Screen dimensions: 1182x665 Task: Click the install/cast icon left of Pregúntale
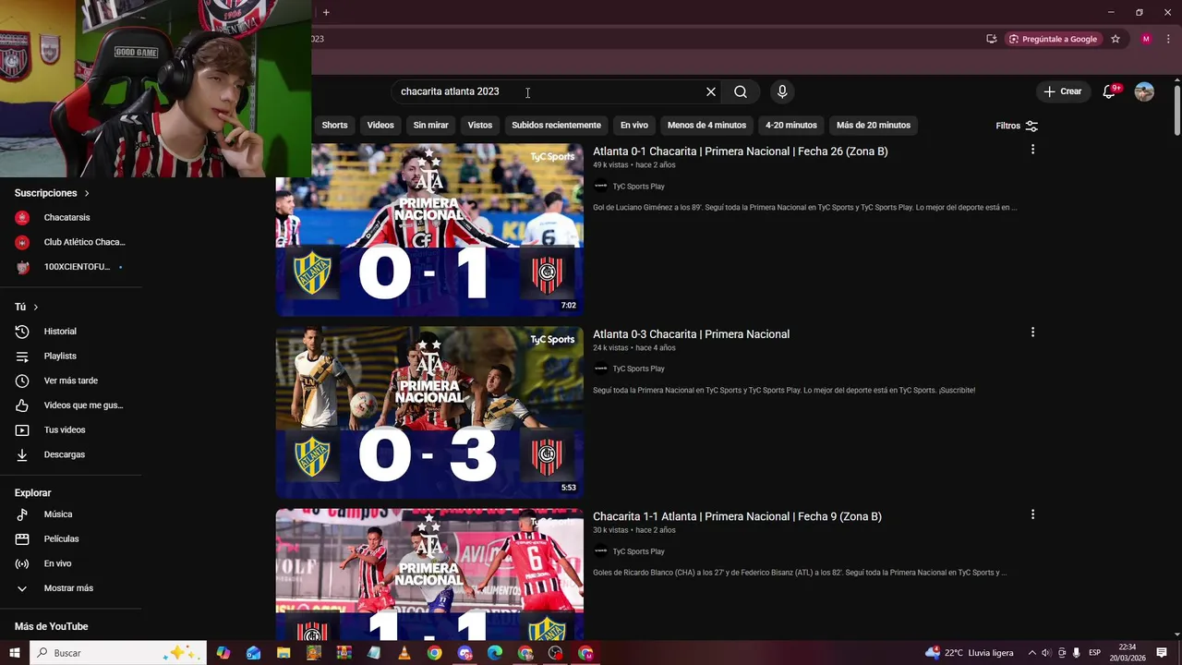point(991,39)
